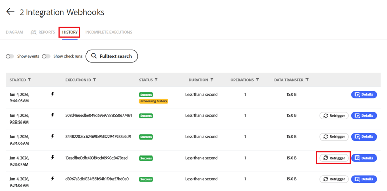This screenshot has width=387, height=191.
Task: Click the lightning icon for 9:29:07 AM row
Action: [52, 158]
